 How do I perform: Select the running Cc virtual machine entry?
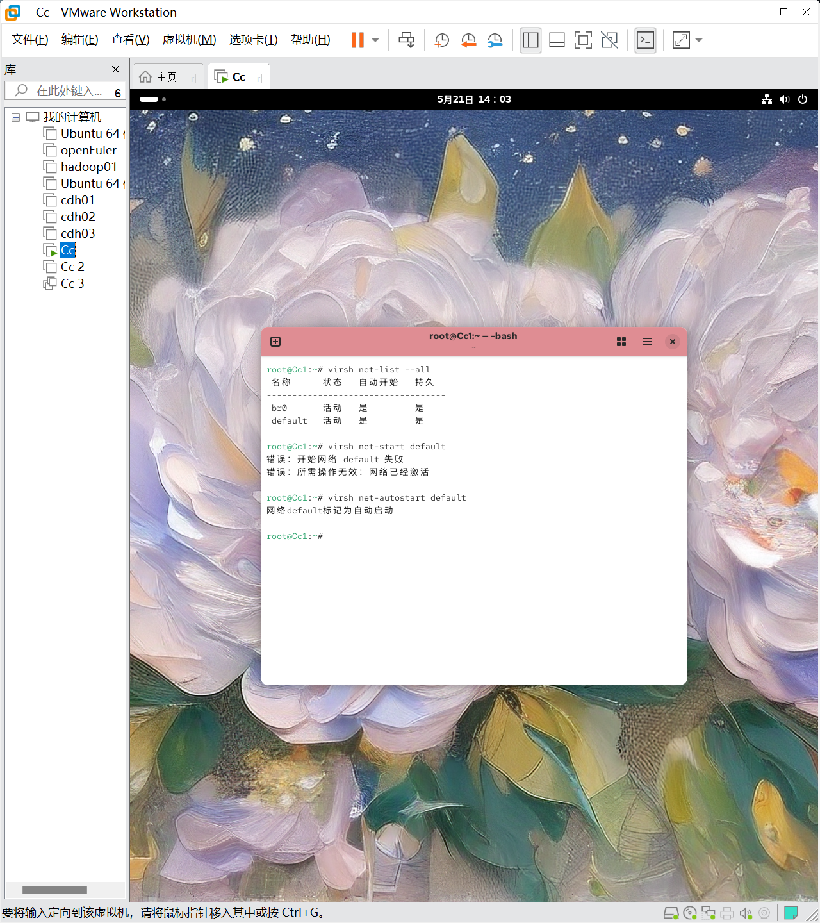pyautogui.click(x=67, y=250)
